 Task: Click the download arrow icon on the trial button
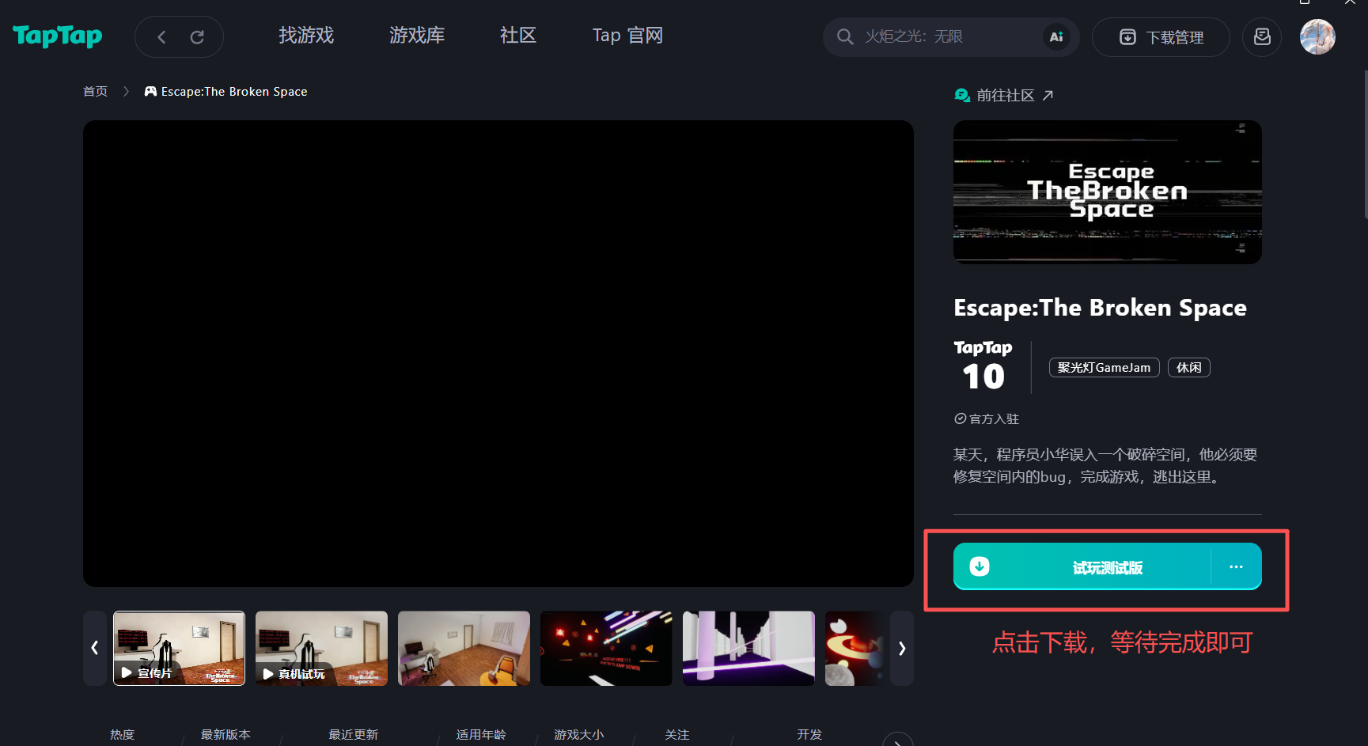click(980, 566)
